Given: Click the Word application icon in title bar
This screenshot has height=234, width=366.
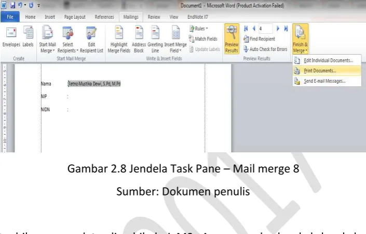Looking at the screenshot, I should pos(4,5).
